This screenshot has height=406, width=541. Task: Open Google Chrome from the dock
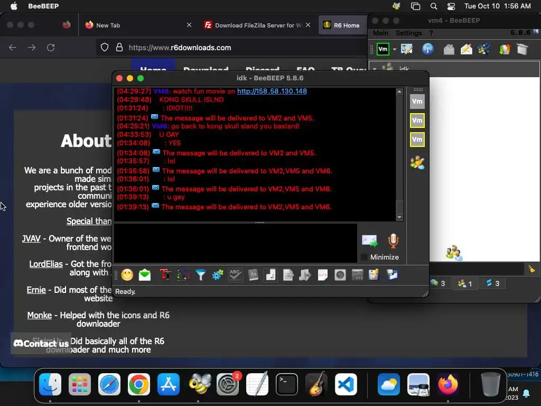[139, 384]
